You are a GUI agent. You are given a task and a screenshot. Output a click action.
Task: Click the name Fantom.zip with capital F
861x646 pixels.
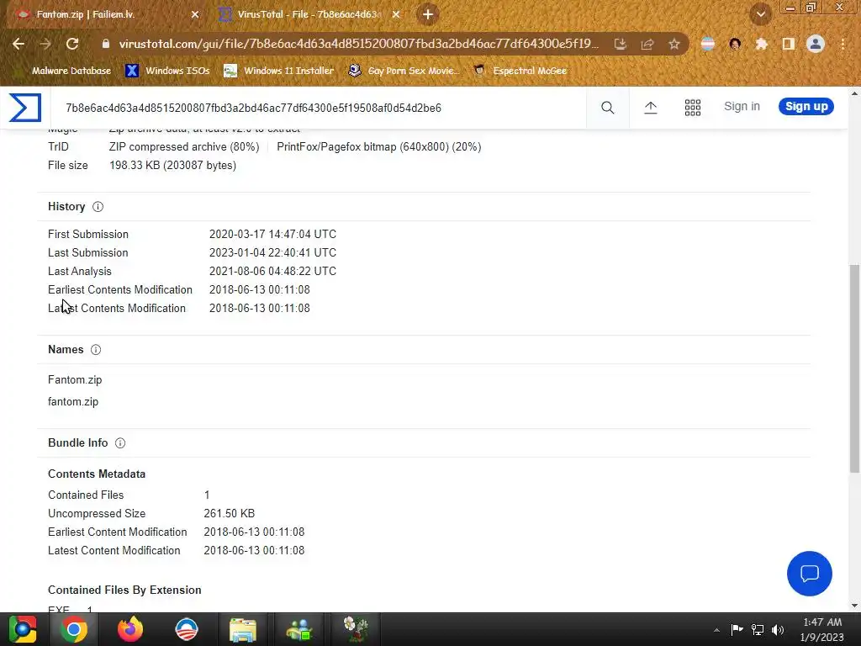75,379
